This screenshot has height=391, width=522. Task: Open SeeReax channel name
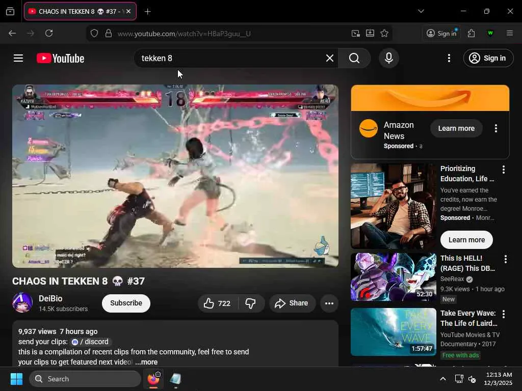[452, 279]
